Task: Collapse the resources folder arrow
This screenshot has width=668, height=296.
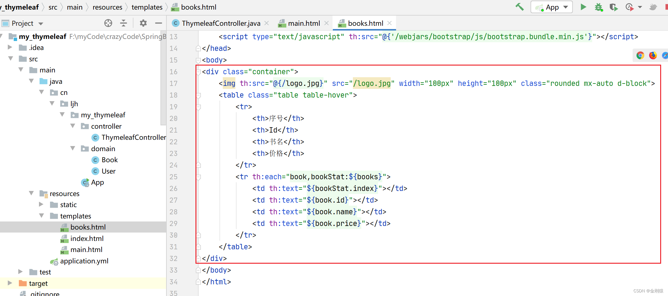Action: pos(31,193)
